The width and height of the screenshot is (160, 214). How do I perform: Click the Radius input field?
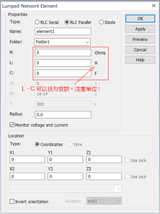(x=63, y=114)
